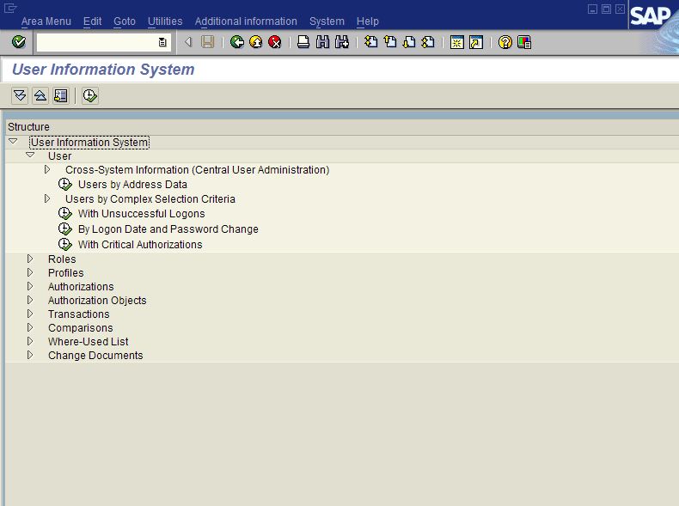Open the Utilities menu
This screenshot has height=506, width=679.
(x=165, y=21)
